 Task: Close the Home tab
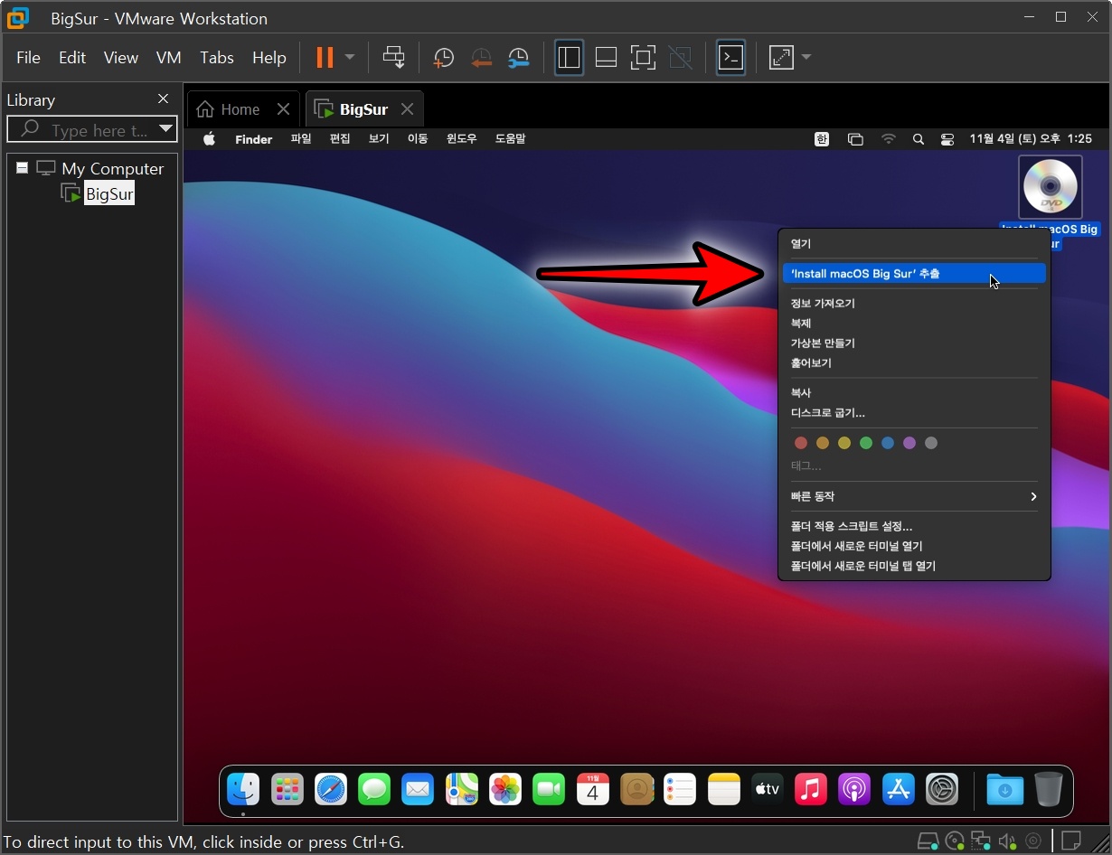(x=283, y=109)
